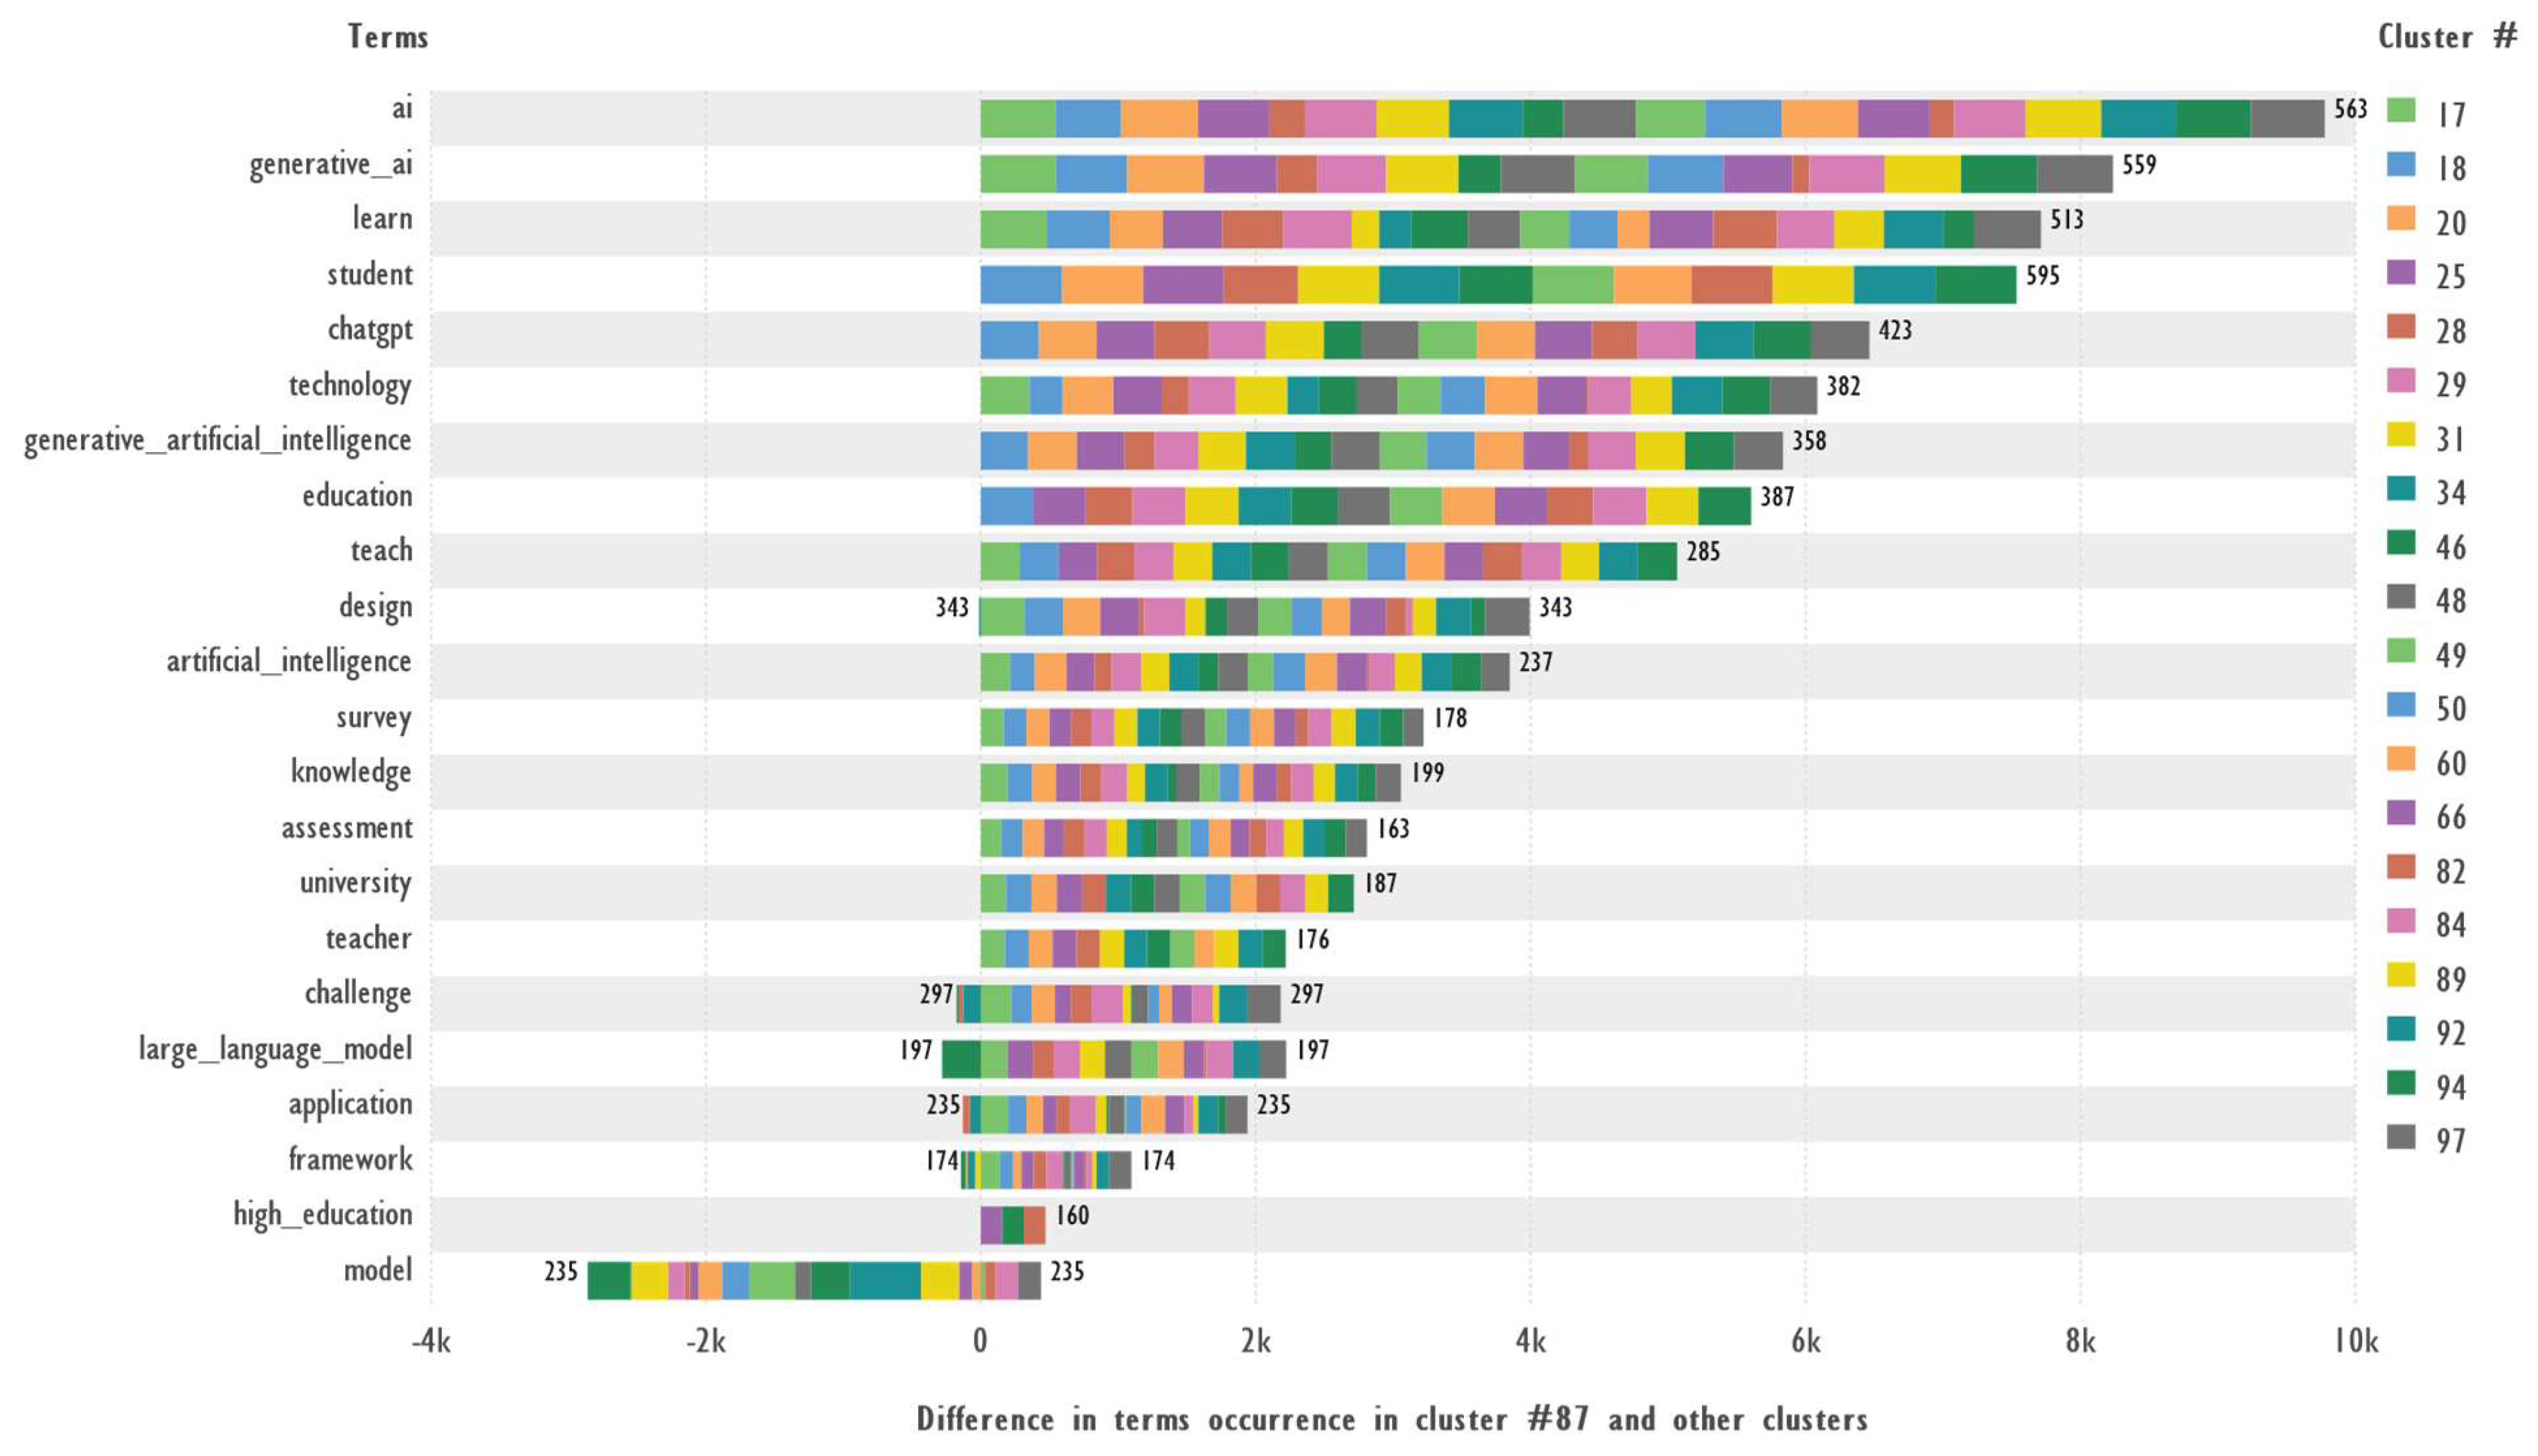Click the cluster 17 legend swatch
The image size is (2538, 1456).
coord(2400,110)
